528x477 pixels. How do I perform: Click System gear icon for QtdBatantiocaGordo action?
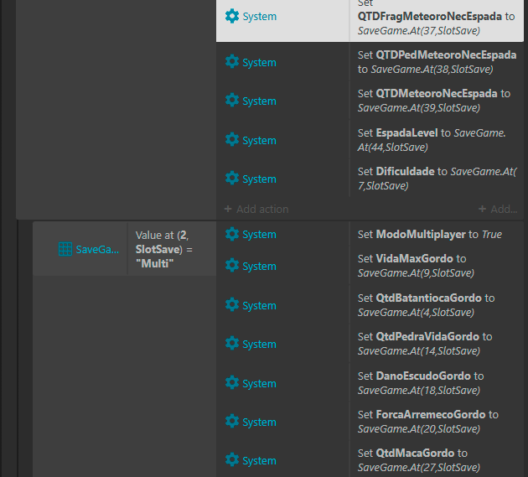[232, 305]
